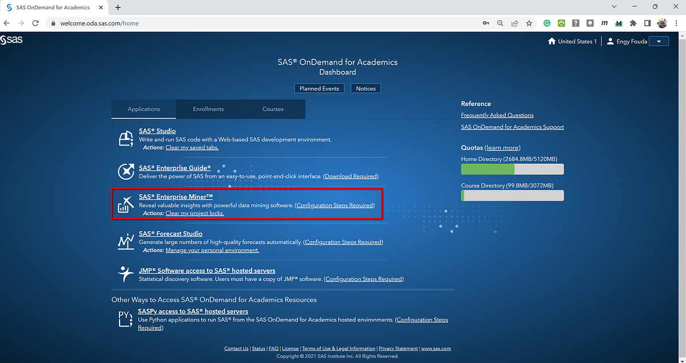686x363 pixels.
Task: Open Frequently Asked Questions link
Action: [497, 115]
